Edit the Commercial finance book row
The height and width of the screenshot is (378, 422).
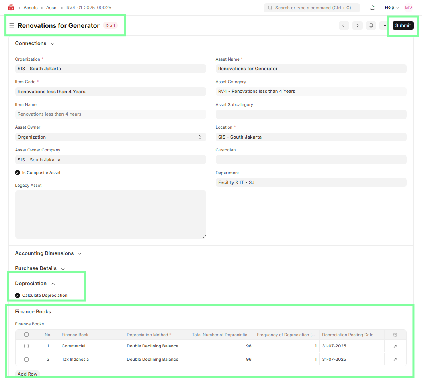(x=395, y=346)
